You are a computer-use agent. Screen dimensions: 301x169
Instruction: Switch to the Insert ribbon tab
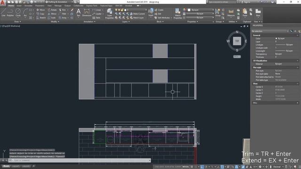(19, 6)
